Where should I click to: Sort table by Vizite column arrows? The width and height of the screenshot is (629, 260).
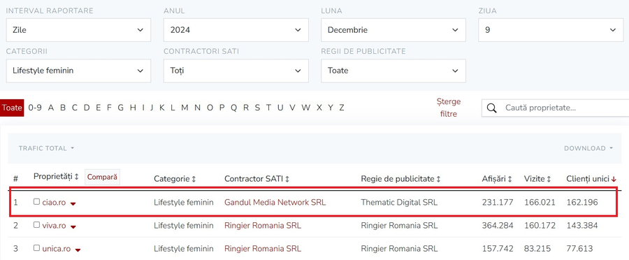(x=549, y=179)
